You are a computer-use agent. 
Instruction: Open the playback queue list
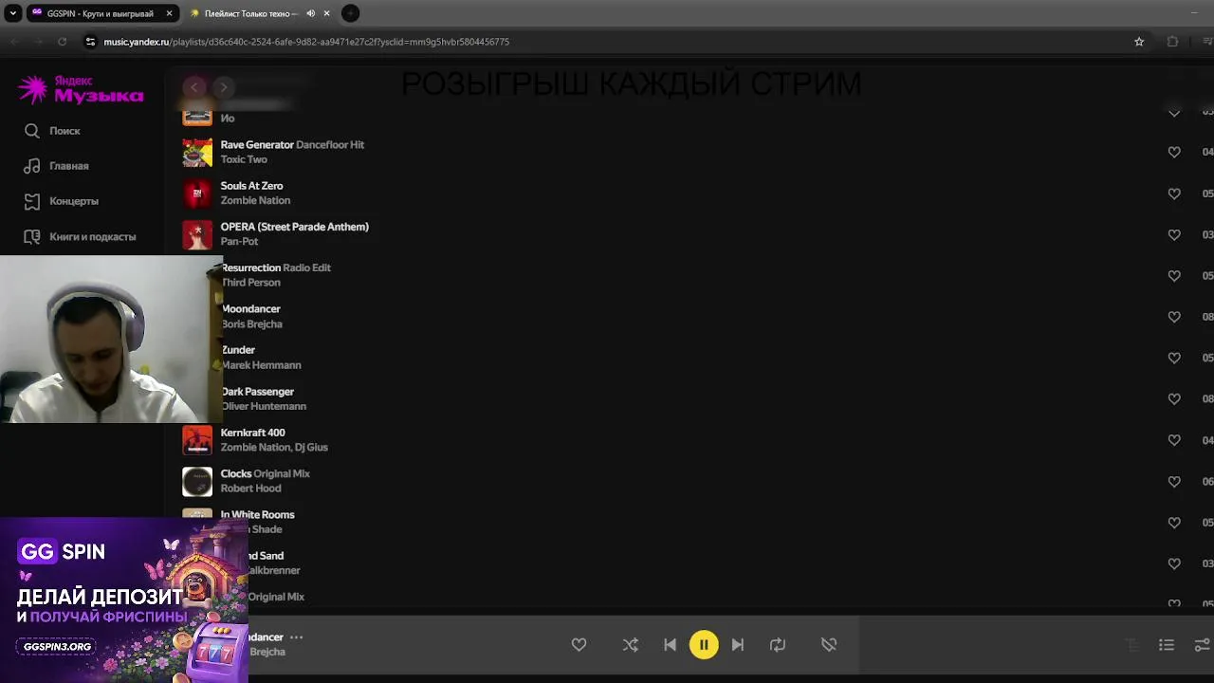pos(1167,645)
